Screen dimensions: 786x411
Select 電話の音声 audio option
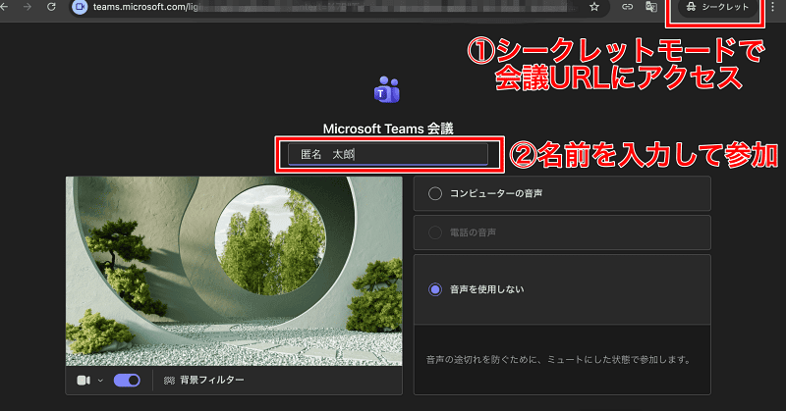[x=436, y=232]
